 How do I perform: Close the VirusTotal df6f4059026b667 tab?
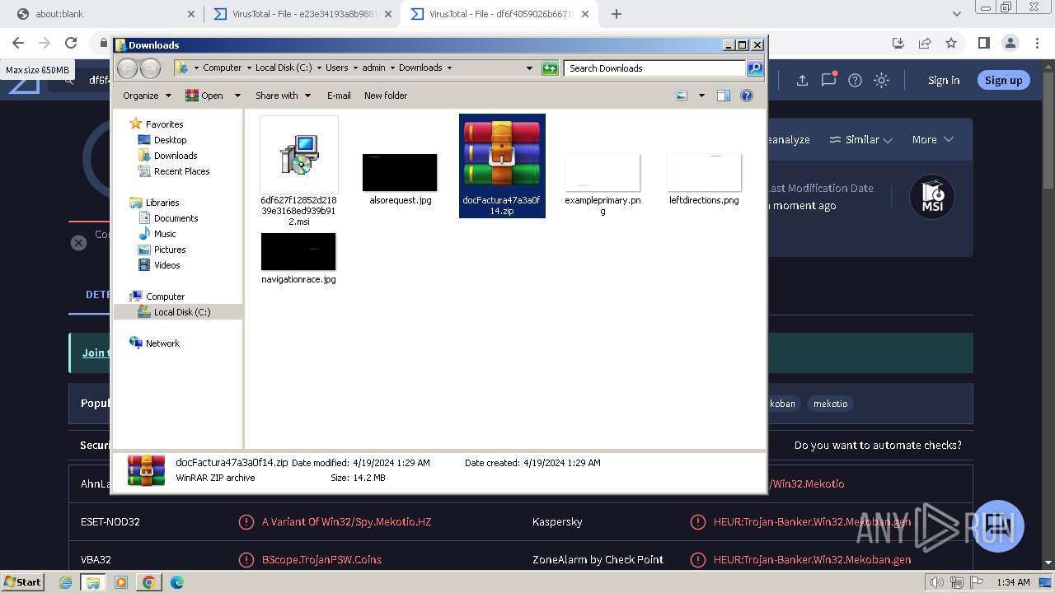click(x=585, y=14)
